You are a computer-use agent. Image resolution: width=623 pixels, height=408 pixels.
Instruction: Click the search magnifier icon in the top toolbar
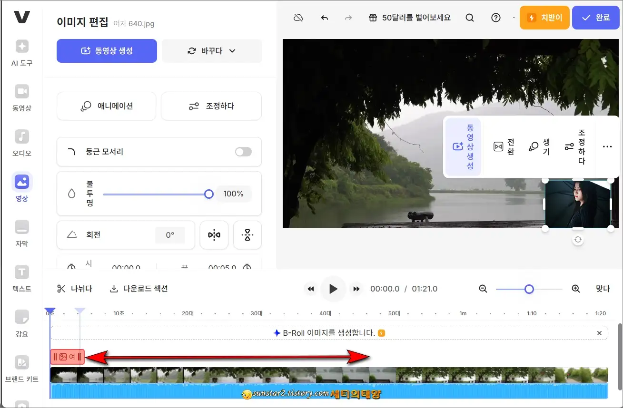[x=470, y=18]
